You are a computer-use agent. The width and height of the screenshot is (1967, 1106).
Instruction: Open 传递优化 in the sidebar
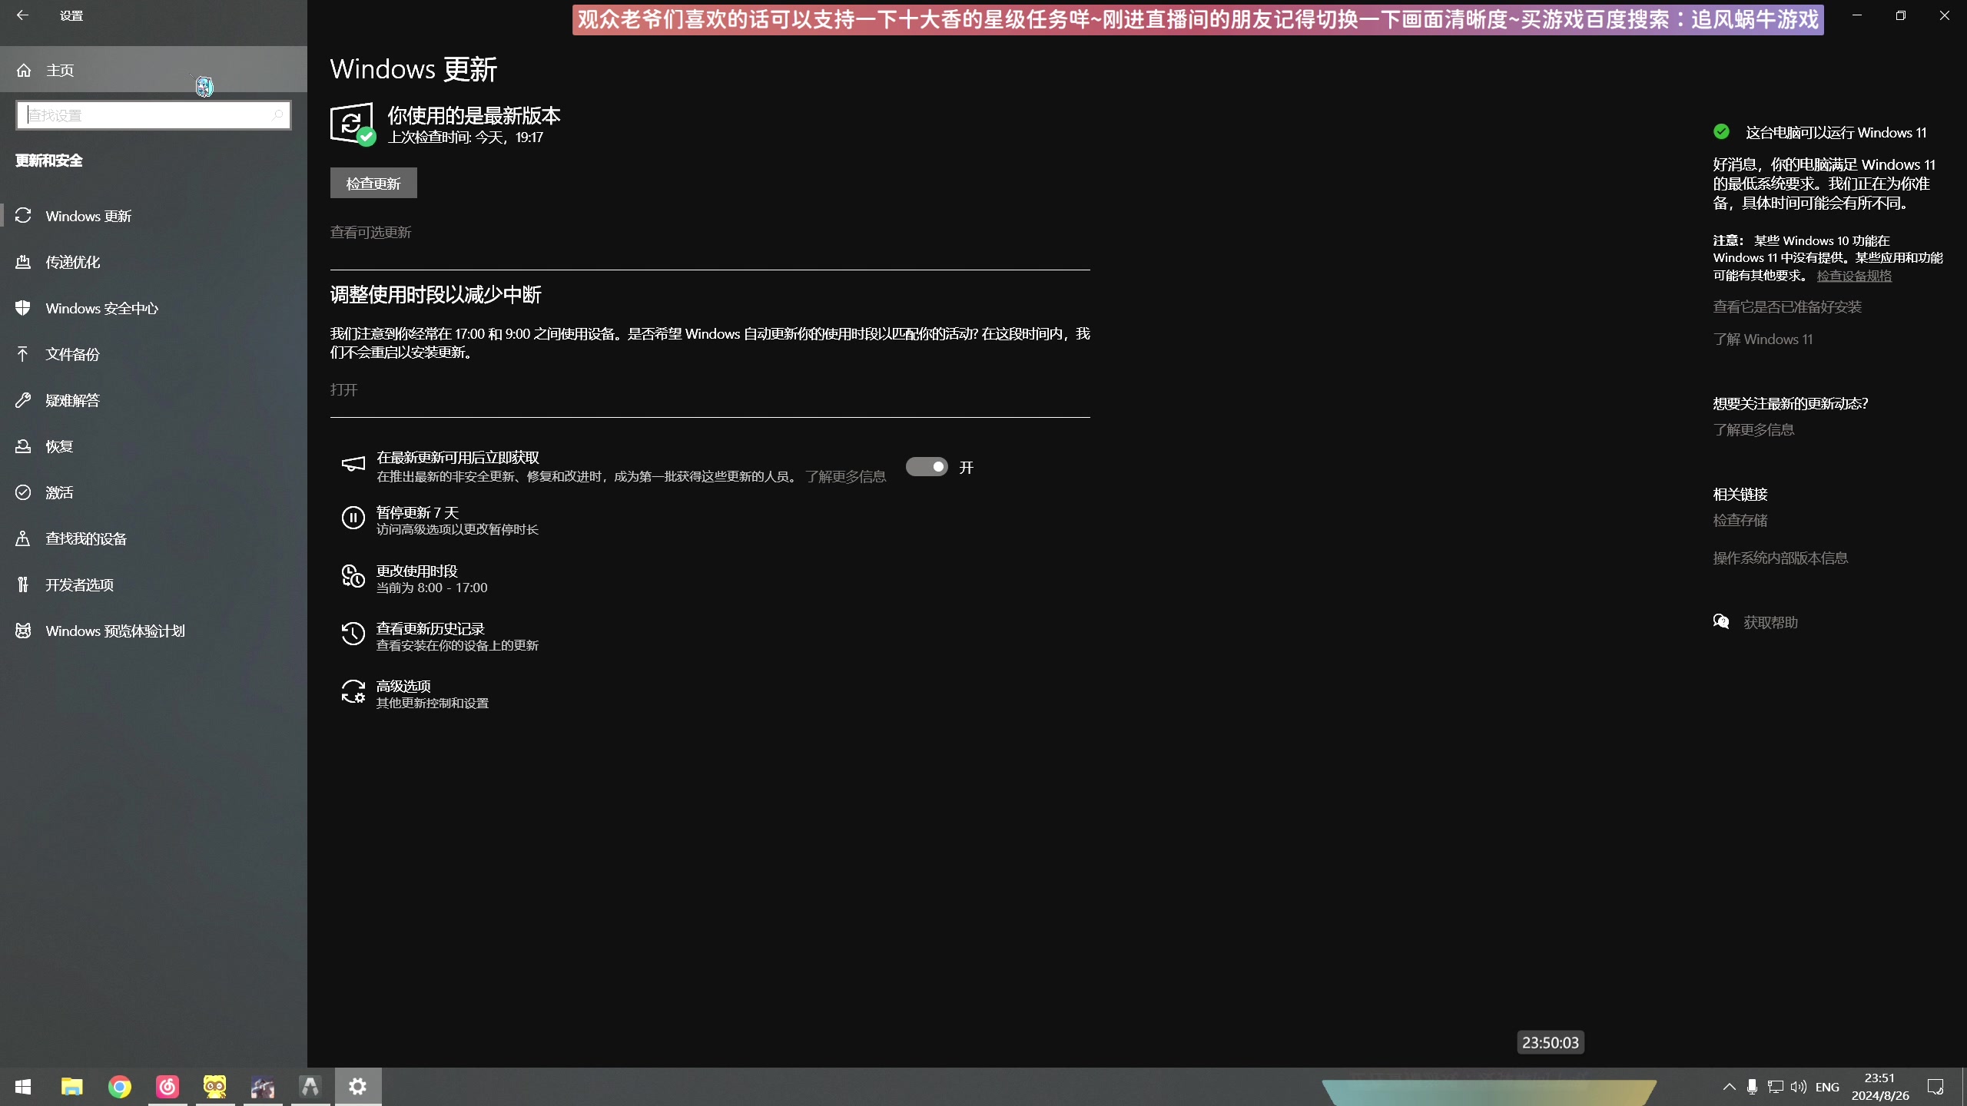[154, 262]
